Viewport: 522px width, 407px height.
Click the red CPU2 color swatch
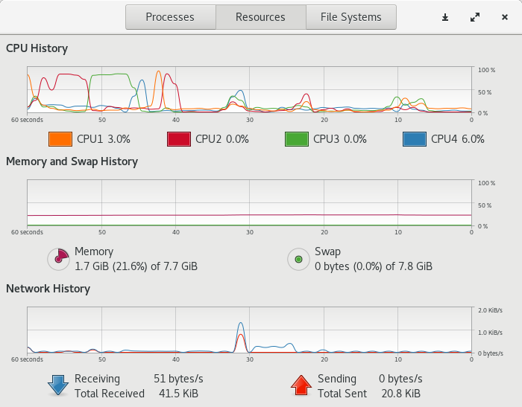(178, 138)
